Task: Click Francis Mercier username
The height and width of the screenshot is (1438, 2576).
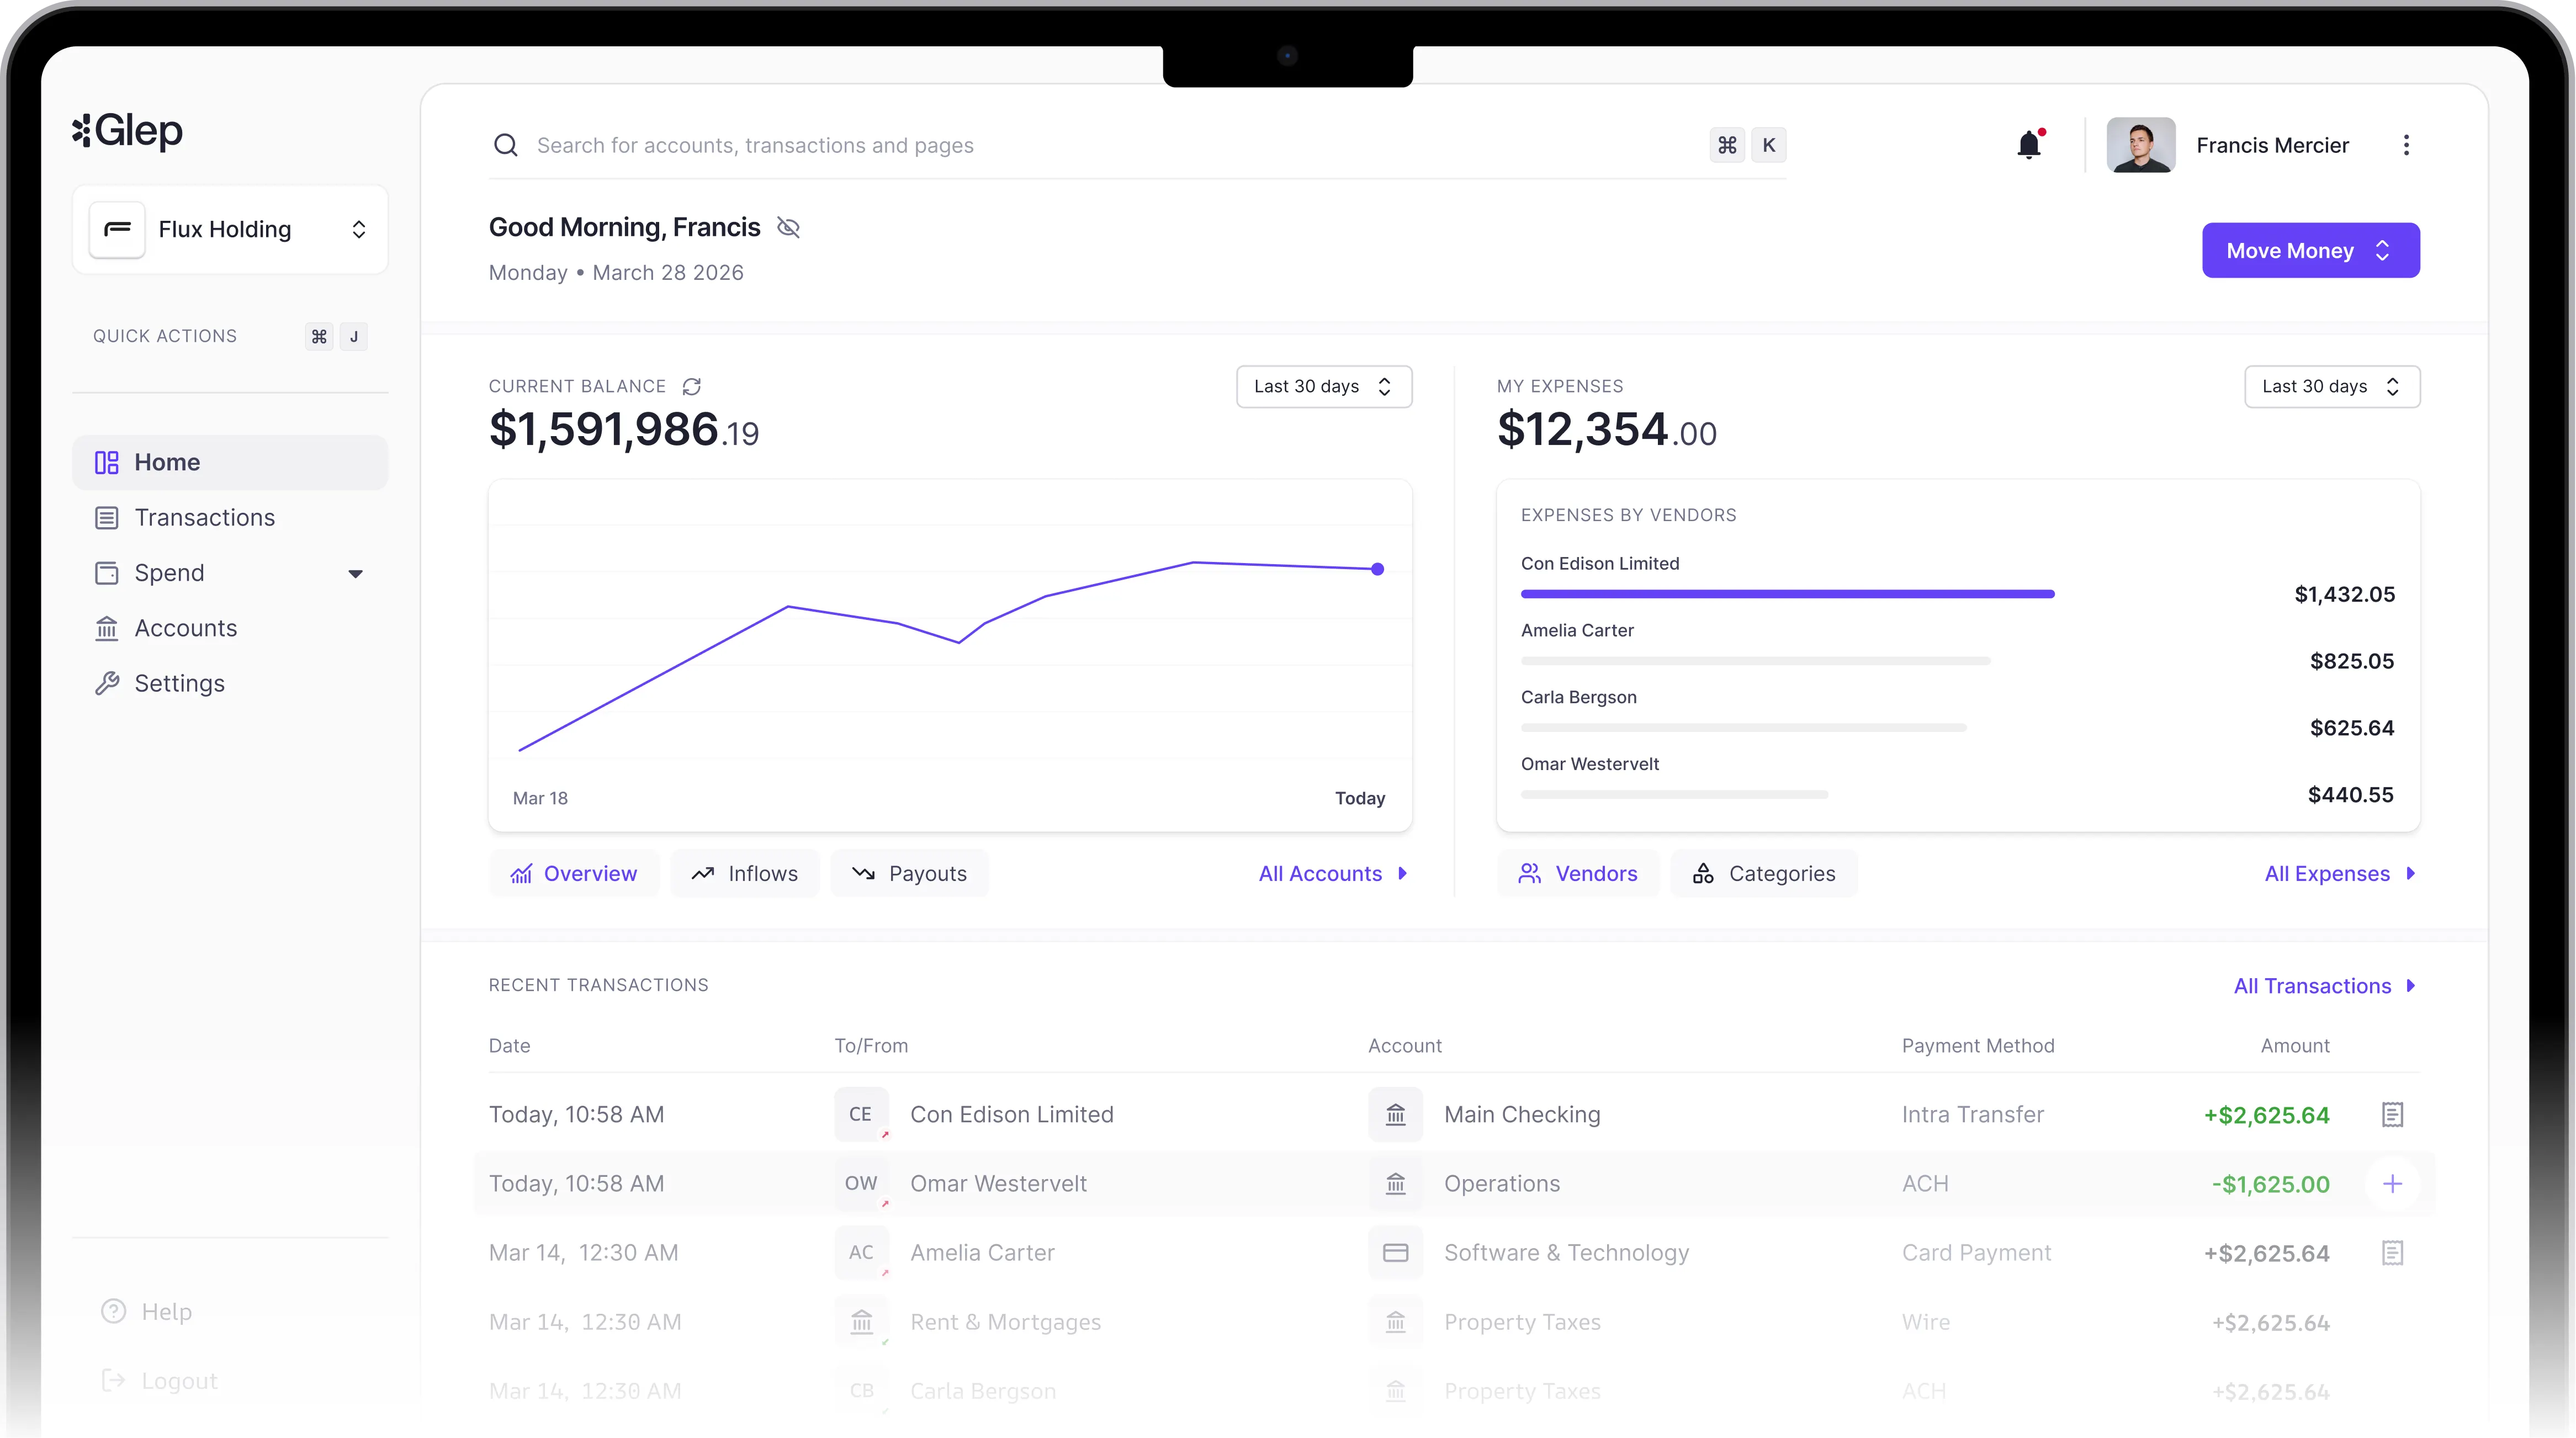Action: (2272, 145)
